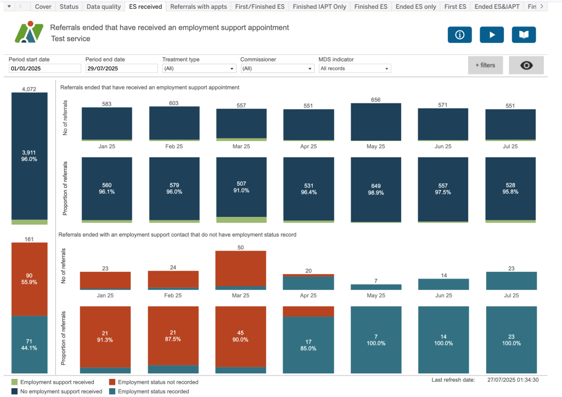Click the + filters button
Viewport: 562px width, 397px height.
[x=485, y=65]
